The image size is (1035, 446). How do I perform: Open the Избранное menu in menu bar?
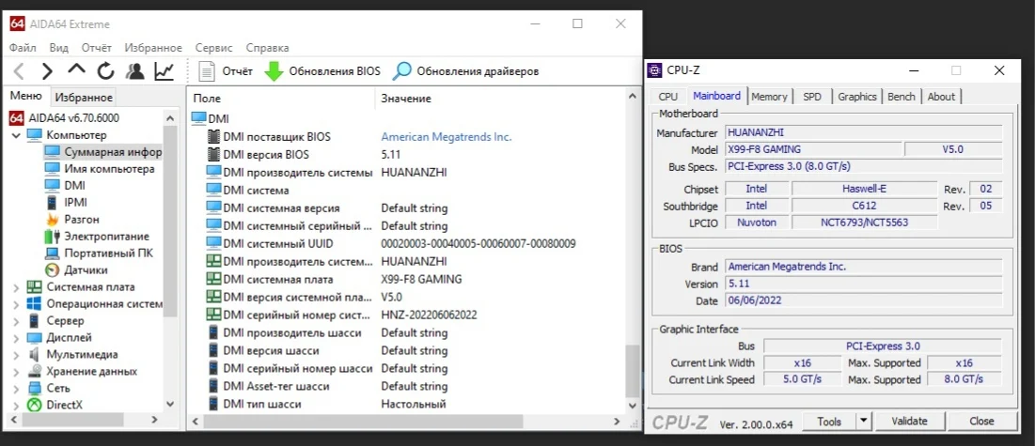(154, 48)
